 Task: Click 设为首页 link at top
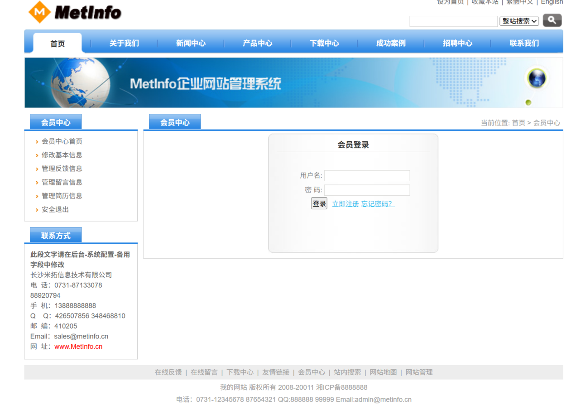click(x=450, y=2)
